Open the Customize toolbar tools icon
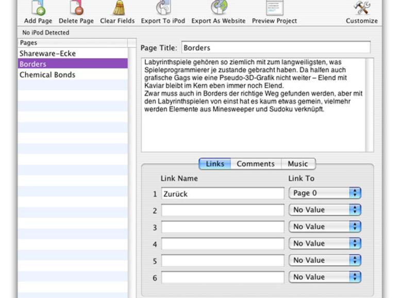The image size is (397, 298). tap(362, 9)
